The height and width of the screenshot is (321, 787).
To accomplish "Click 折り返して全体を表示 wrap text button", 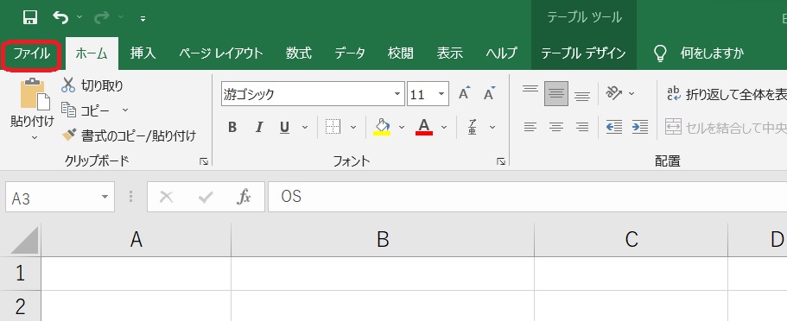I will click(x=727, y=94).
